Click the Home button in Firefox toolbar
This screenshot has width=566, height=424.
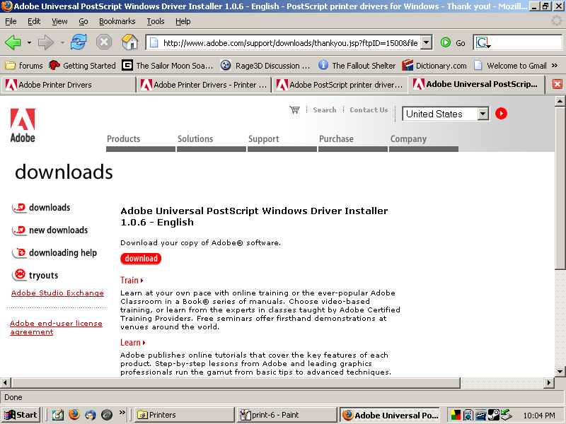(129, 40)
